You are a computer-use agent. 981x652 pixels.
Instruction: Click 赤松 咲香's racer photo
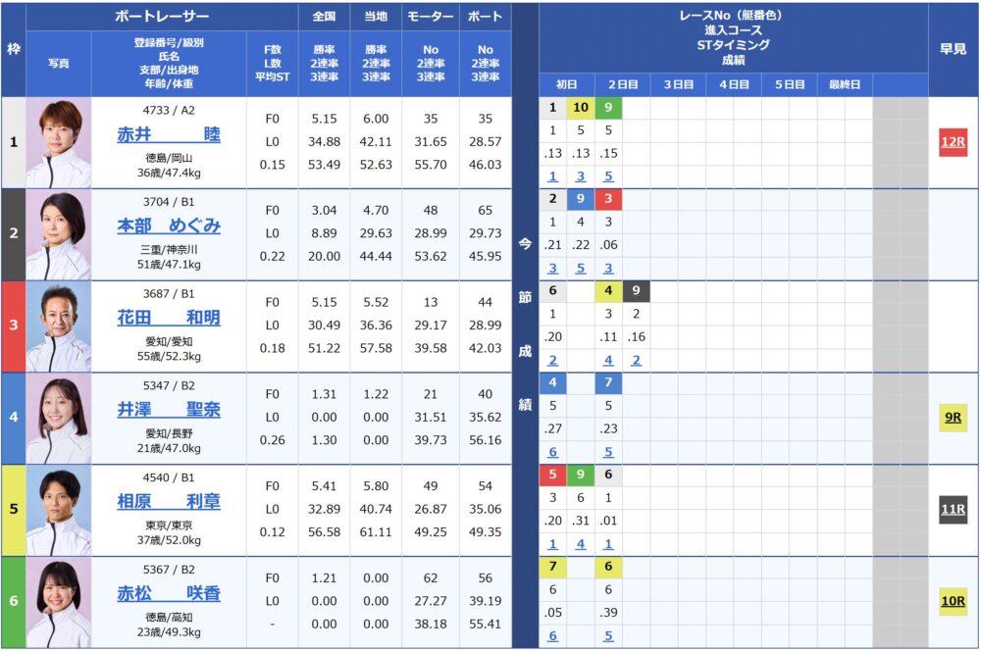59,602
